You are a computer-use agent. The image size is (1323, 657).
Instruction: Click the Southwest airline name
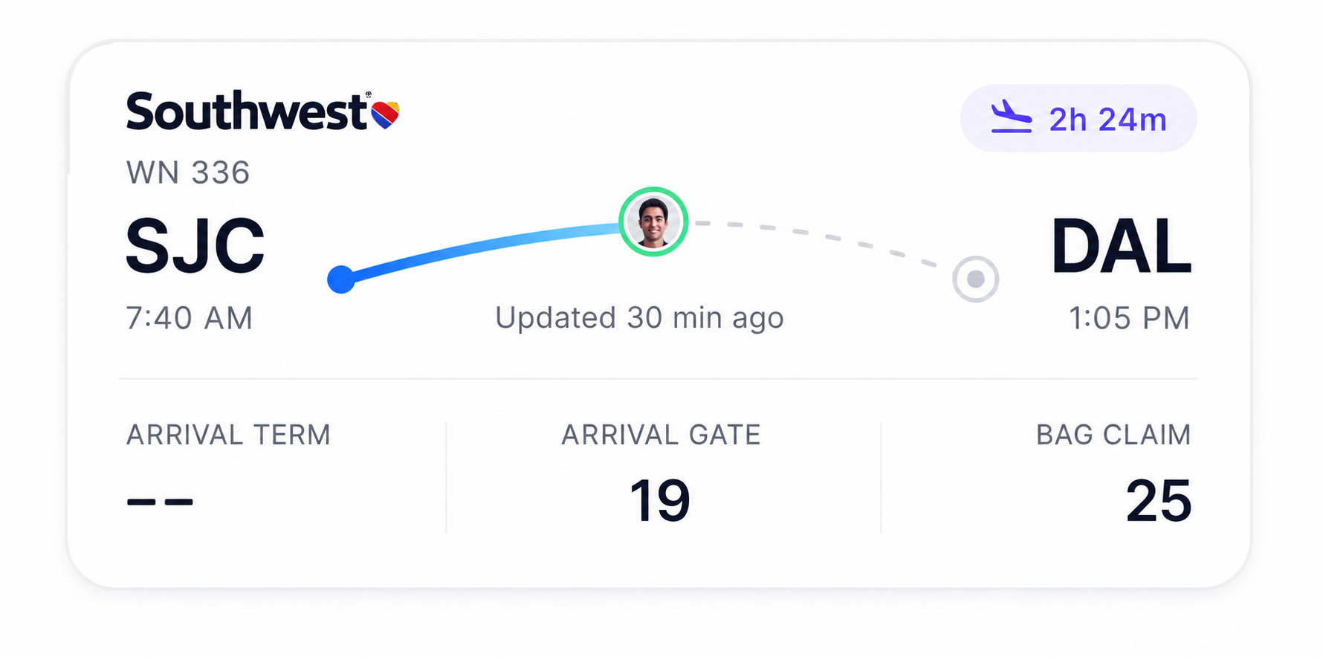(248, 111)
